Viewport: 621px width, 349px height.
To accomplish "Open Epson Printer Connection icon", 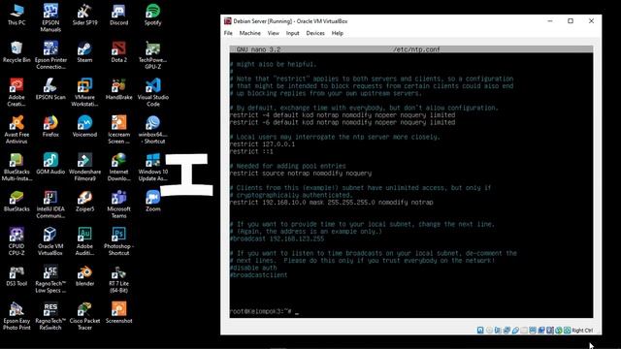I will pos(50,55).
